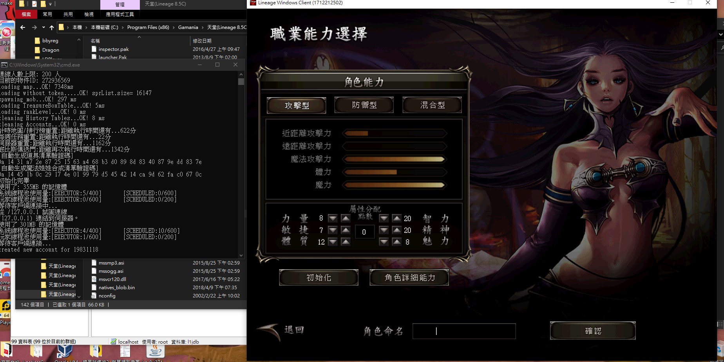
Task: Open the Customize Quick Access Toolbar dropdown
Action: click(50, 4)
